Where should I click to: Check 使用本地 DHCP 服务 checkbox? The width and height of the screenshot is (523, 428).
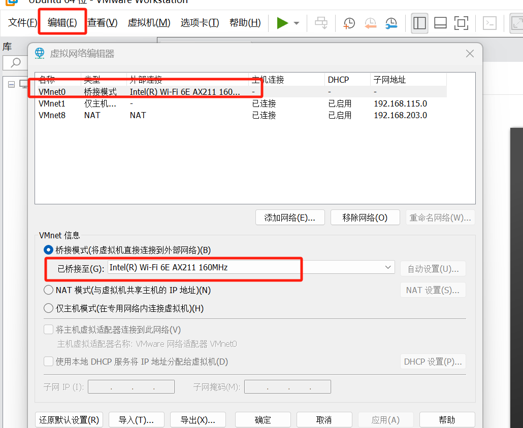point(48,362)
